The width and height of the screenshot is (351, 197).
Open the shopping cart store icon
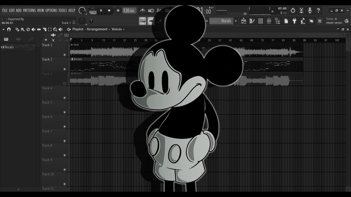319,21
